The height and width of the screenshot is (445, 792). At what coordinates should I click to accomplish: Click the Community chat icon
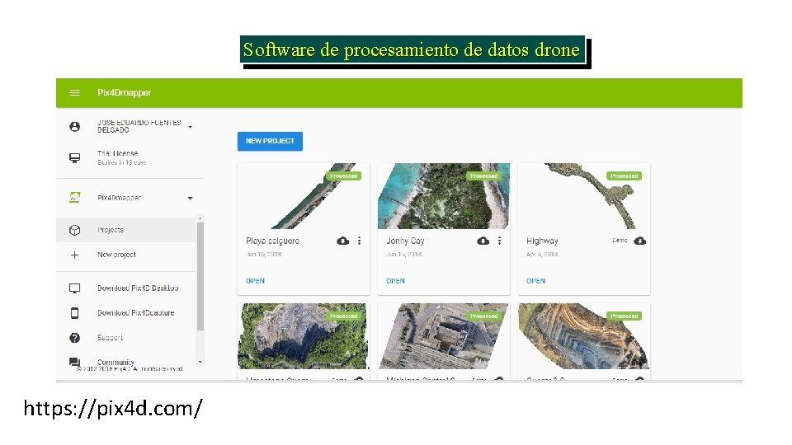[x=75, y=363]
